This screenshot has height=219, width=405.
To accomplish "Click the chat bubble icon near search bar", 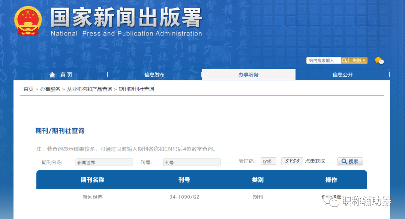I will coord(379,61).
